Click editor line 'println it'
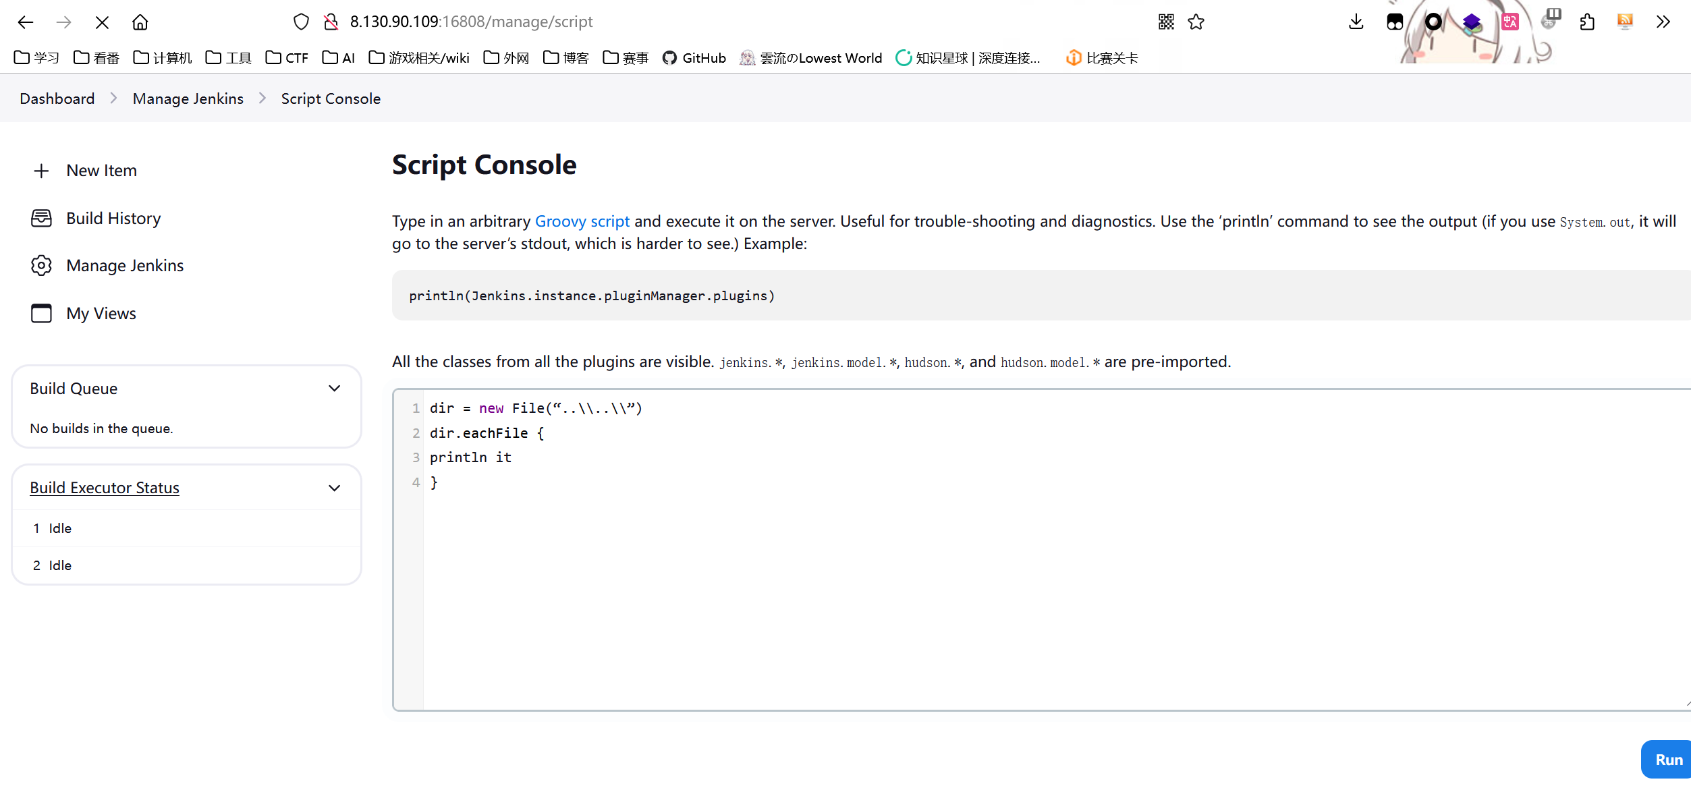 (470, 457)
